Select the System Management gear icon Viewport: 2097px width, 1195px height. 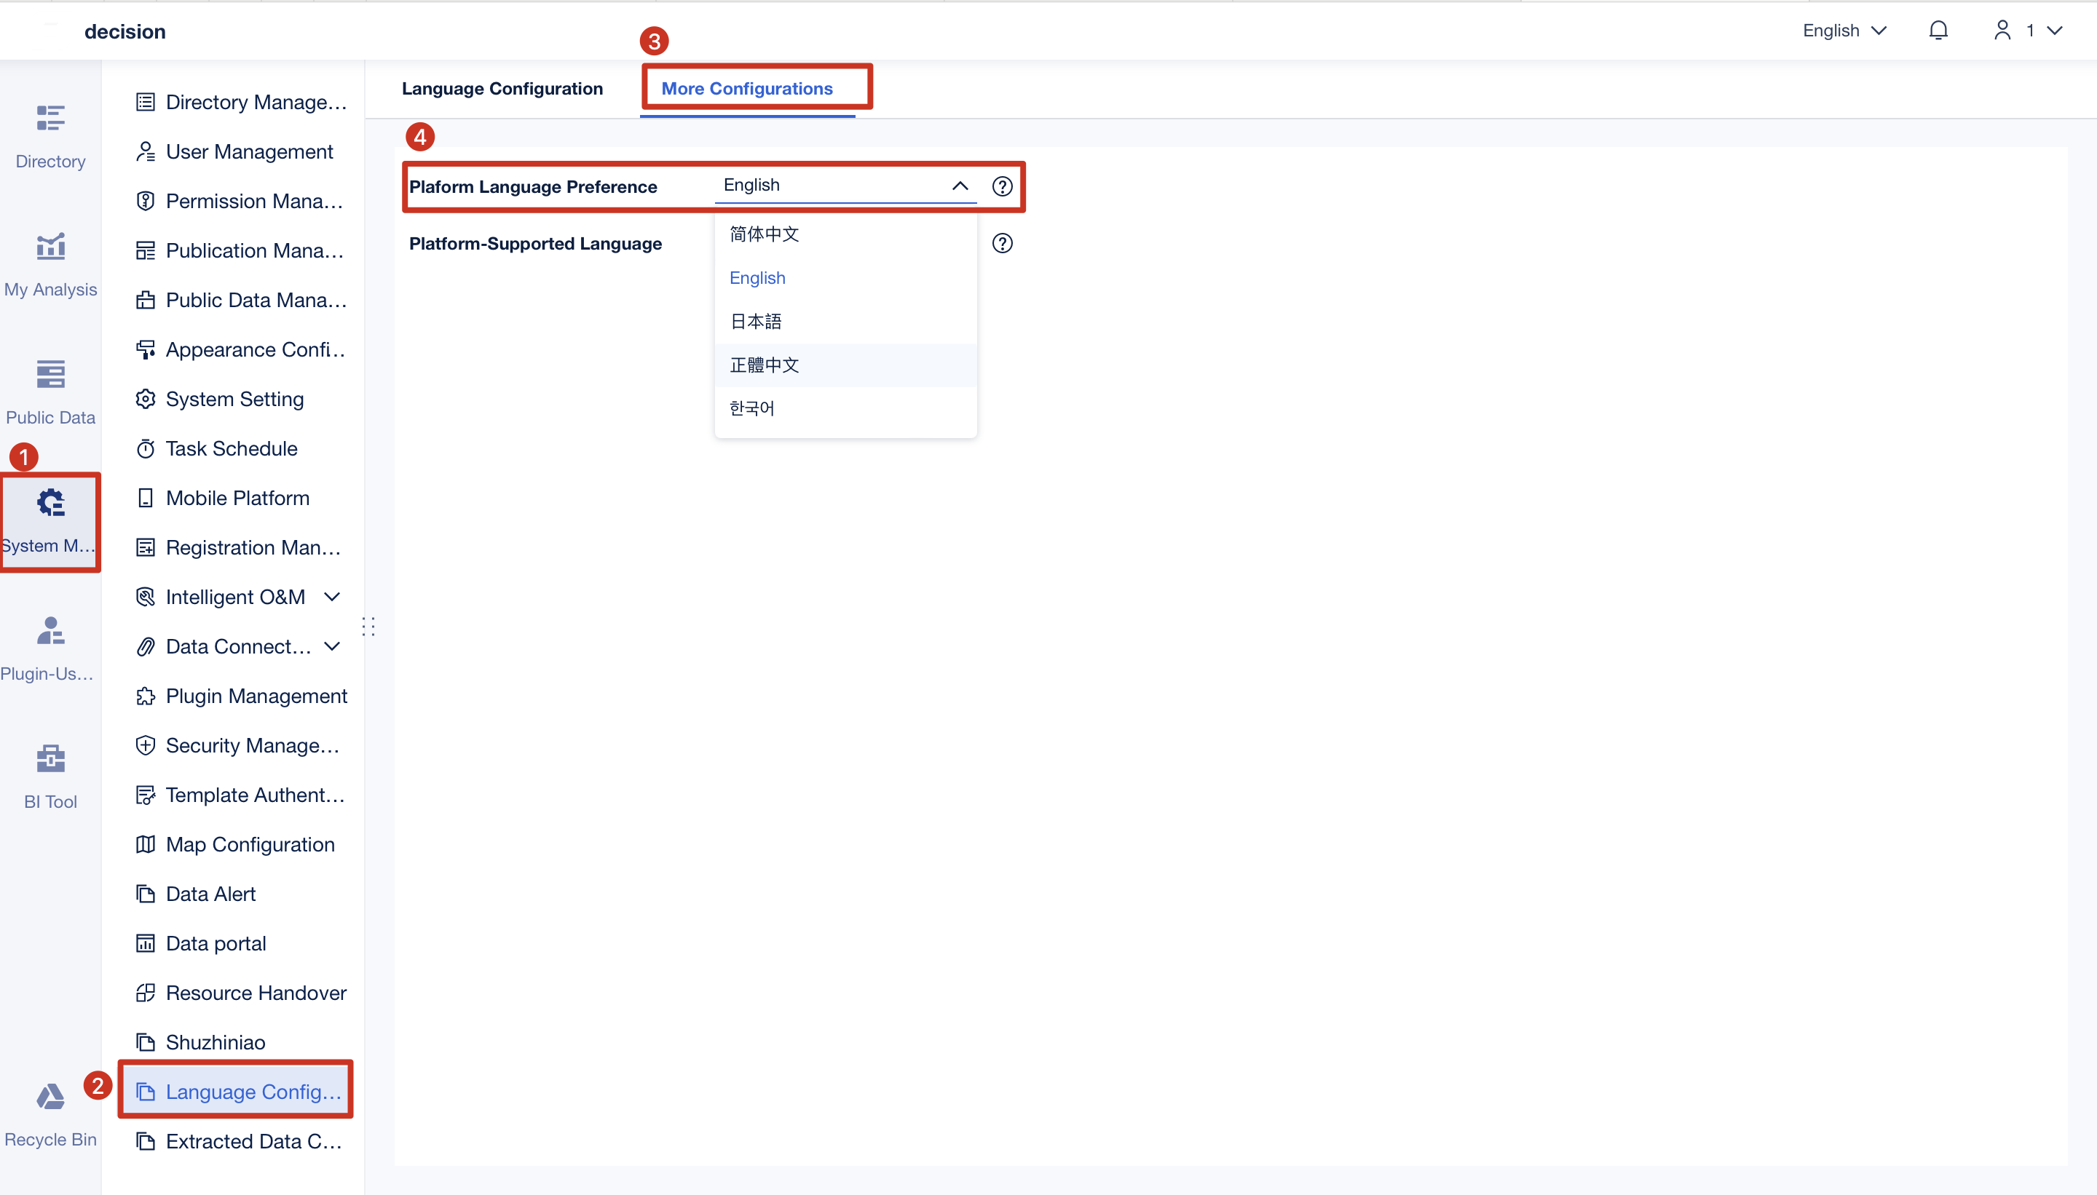(50, 501)
